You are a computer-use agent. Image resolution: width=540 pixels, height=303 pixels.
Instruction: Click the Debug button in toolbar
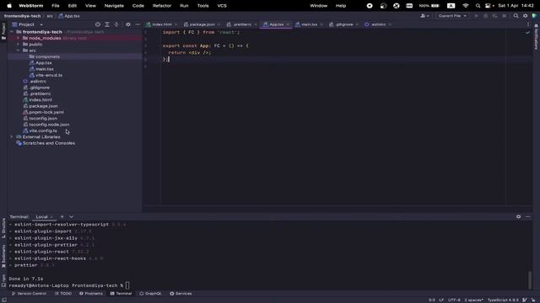(486, 16)
